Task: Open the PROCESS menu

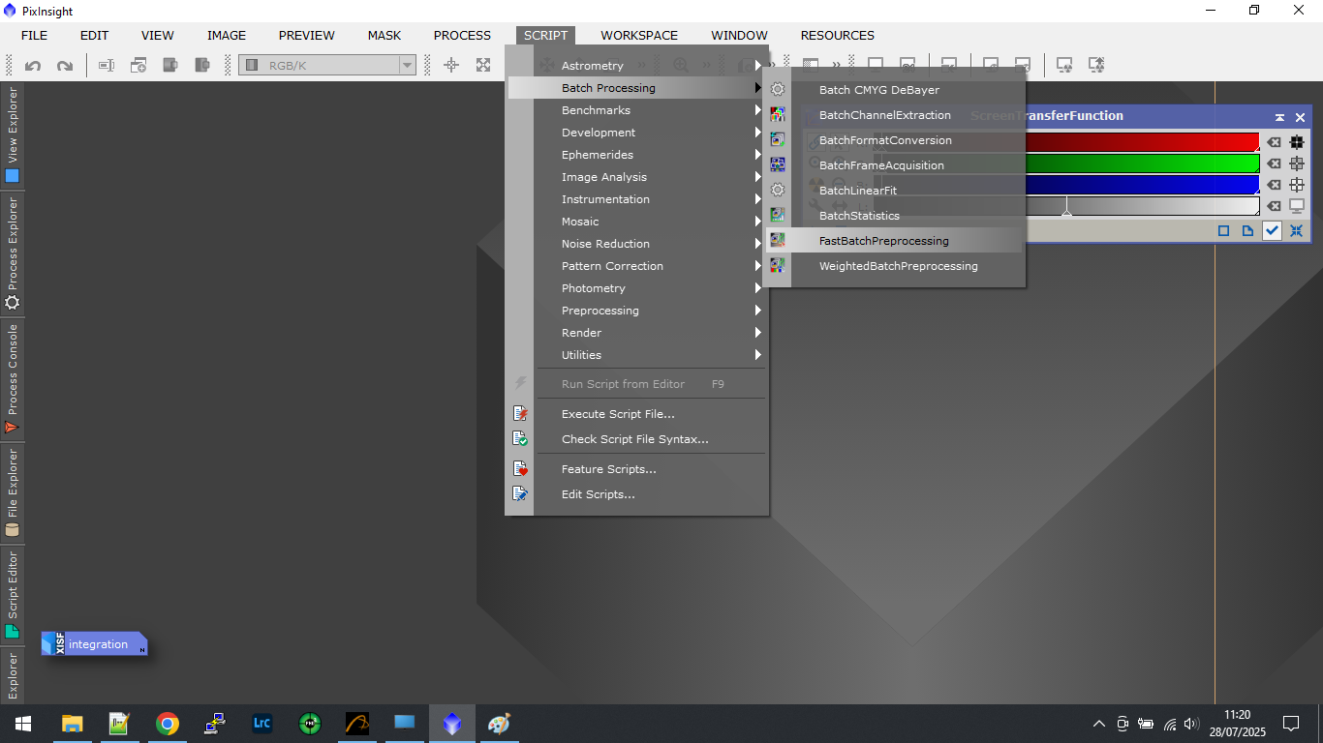Action: (462, 36)
